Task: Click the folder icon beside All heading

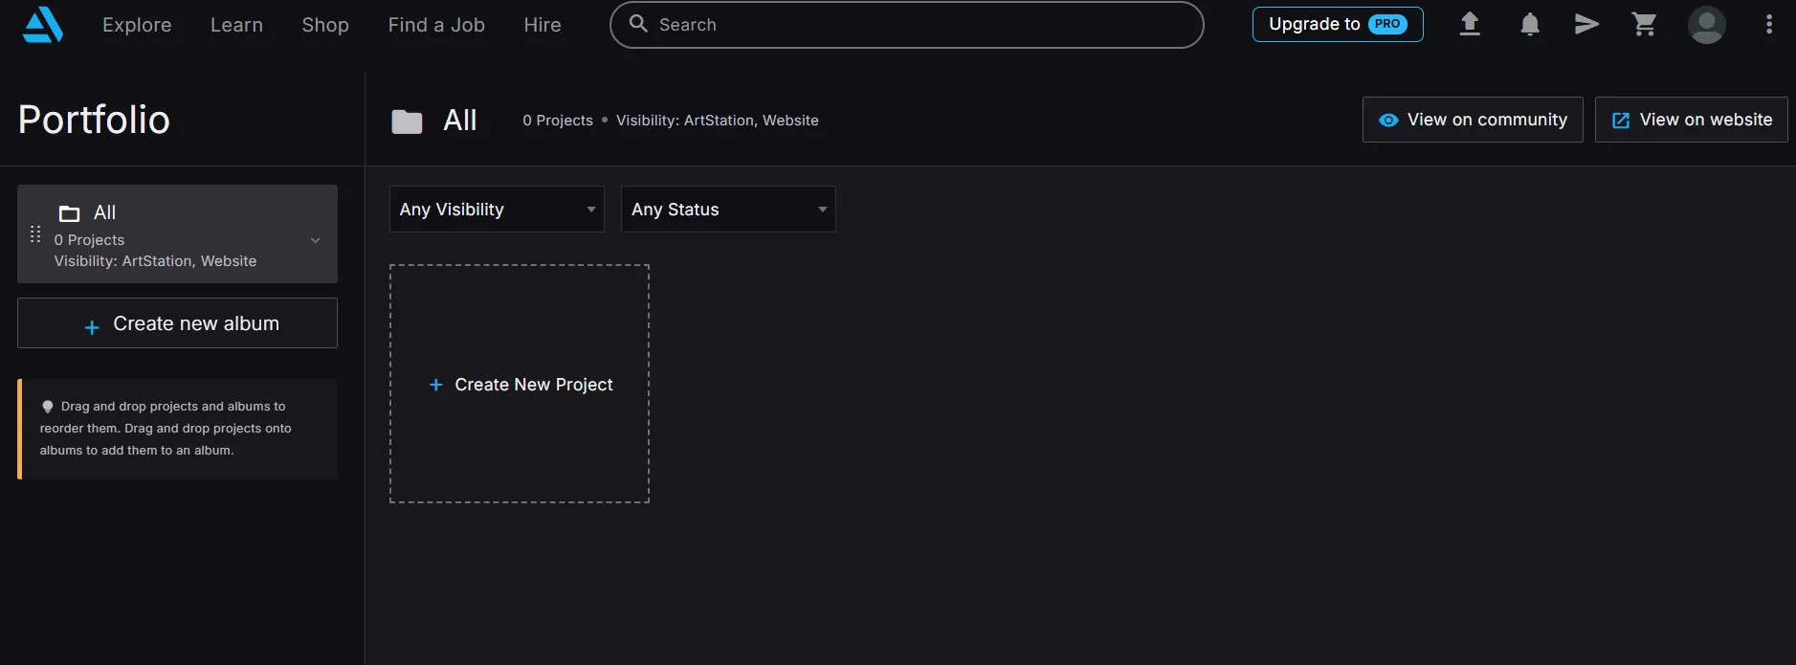Action: [x=407, y=122]
